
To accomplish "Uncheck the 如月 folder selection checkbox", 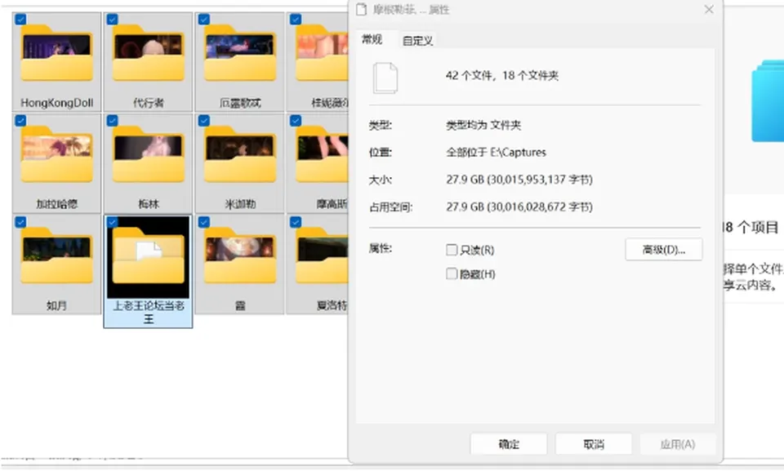I will (20, 222).
